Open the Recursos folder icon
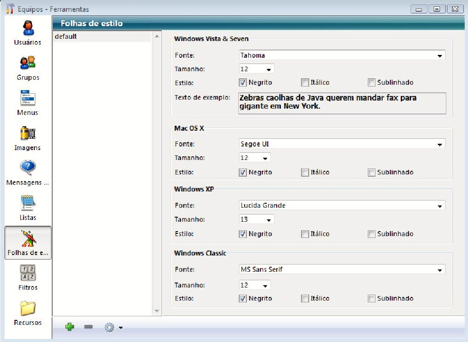 pos(28,308)
